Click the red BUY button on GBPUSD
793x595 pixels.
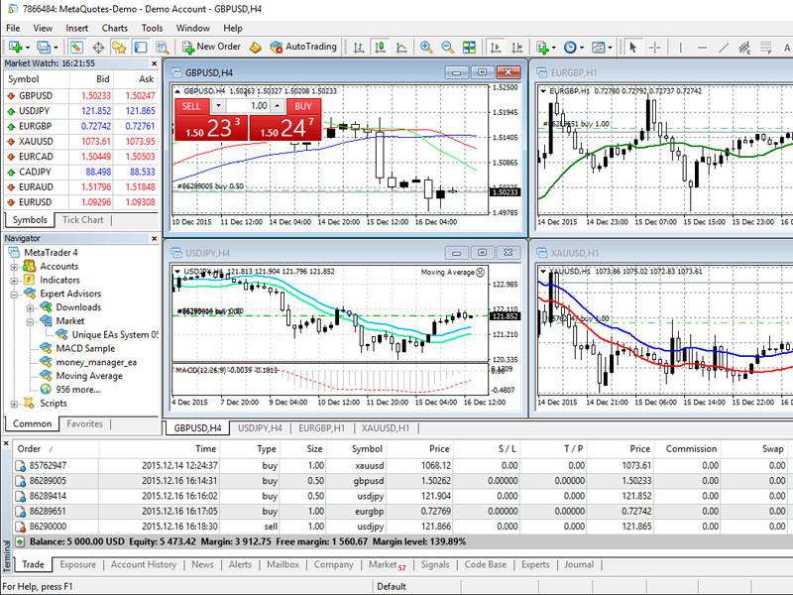(303, 106)
